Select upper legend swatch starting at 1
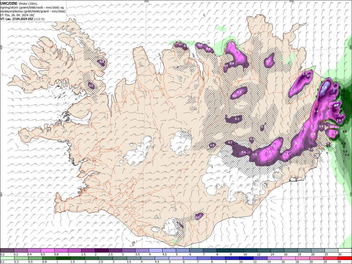352x264 pixels. point(75,251)
